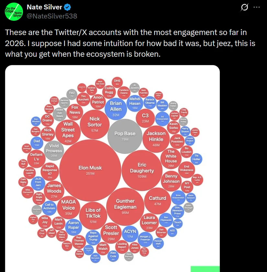Select the Jackson Hinkle 48M bubble

tap(156, 138)
